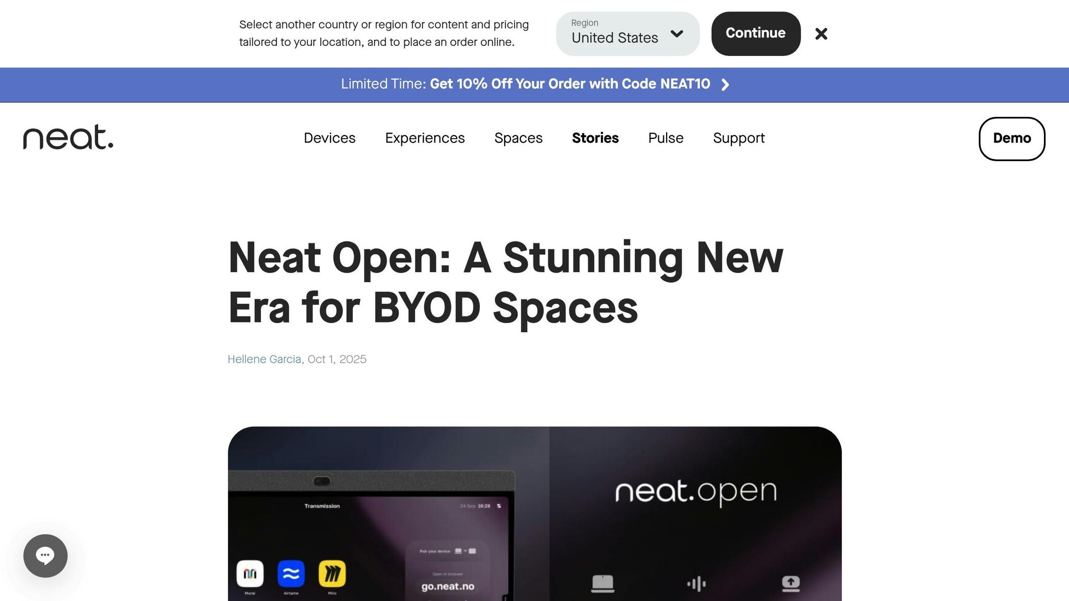The width and height of the screenshot is (1069, 601).
Task: Select the Stories nav item
Action: pos(595,138)
